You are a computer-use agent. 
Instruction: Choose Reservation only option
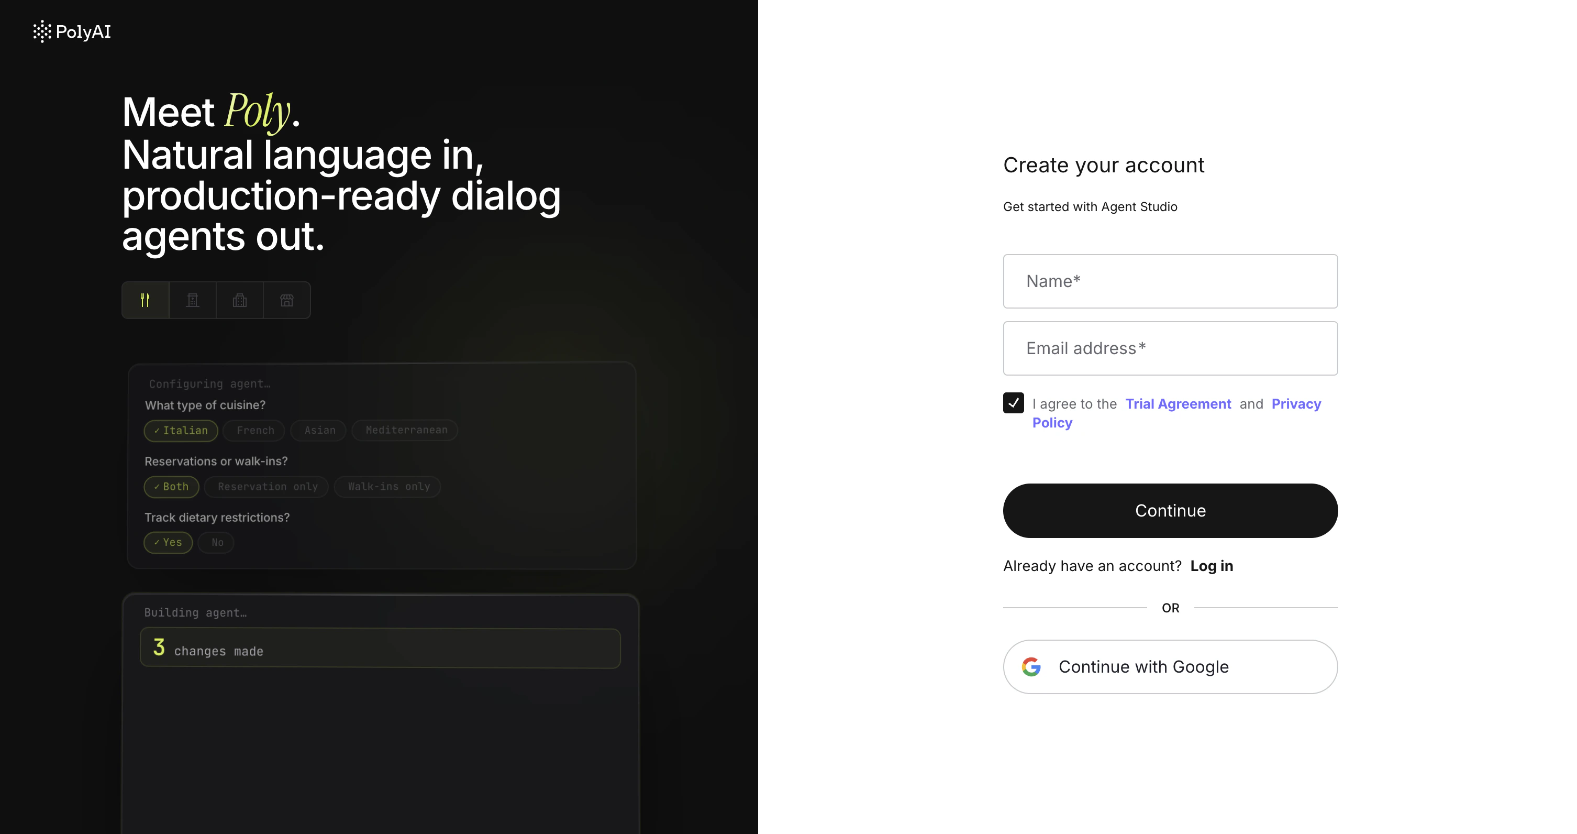266,487
